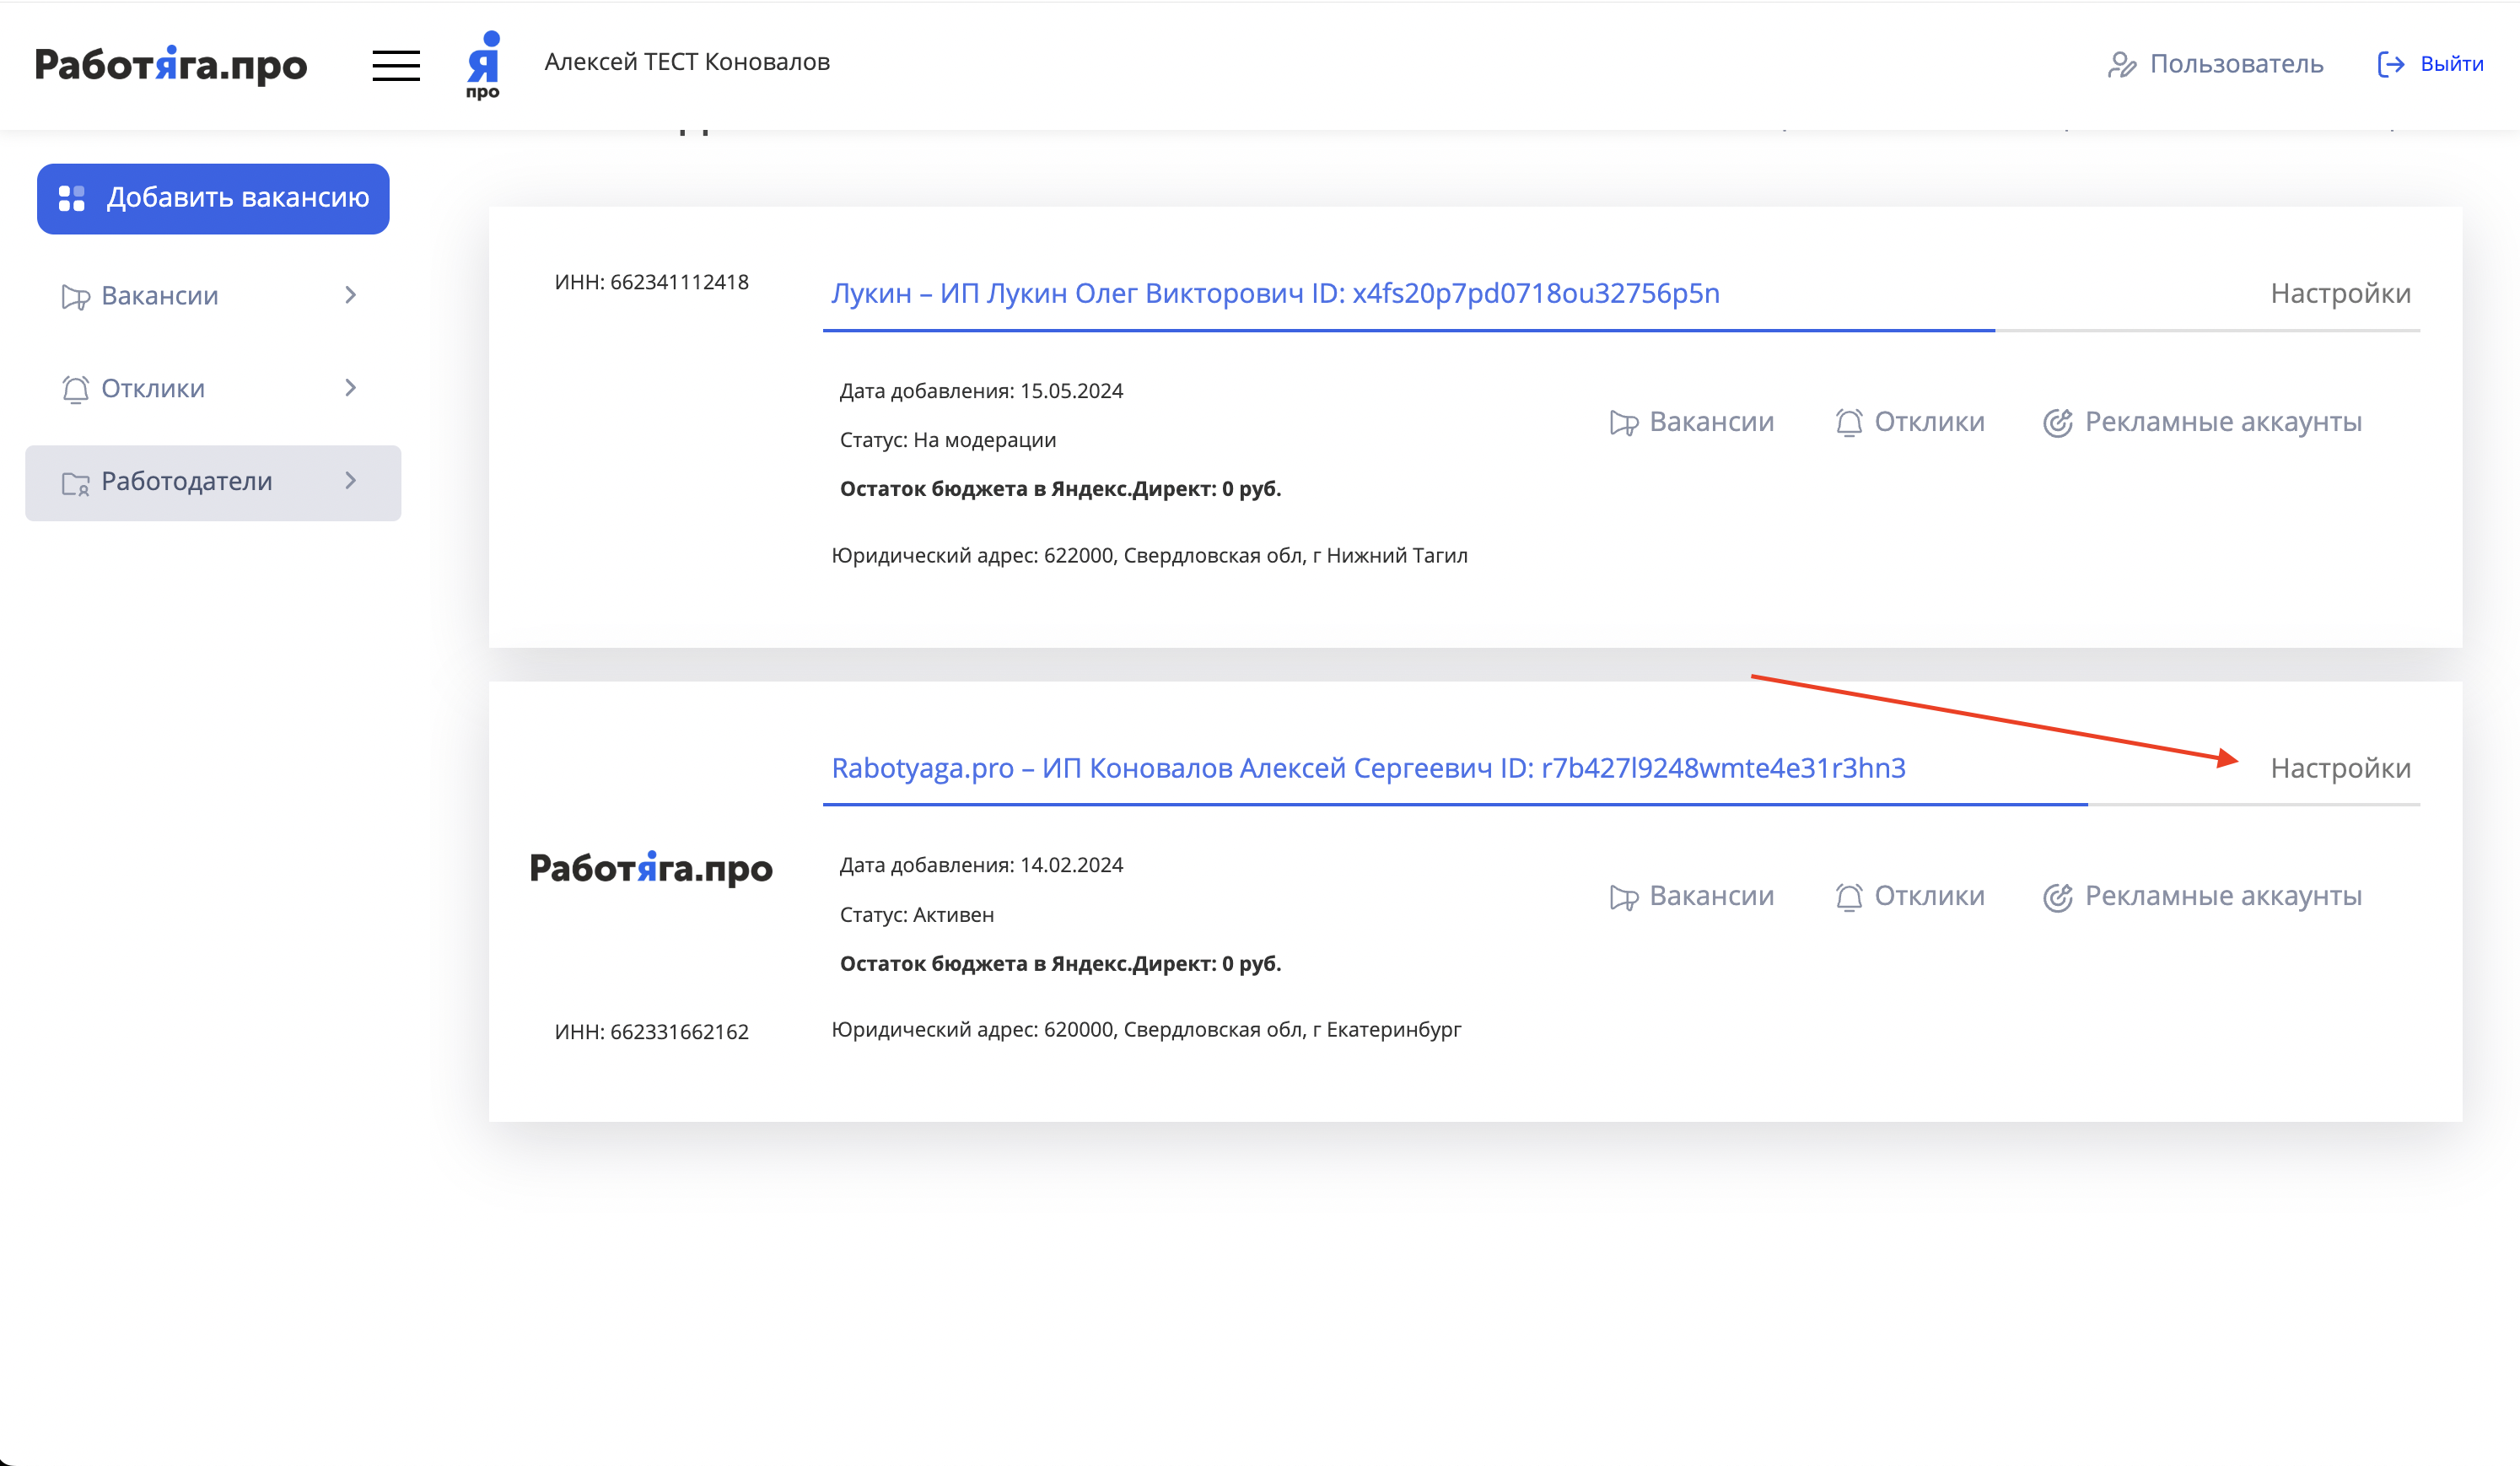Click Добавить вакансию button
2520x1466 pixels.
[x=213, y=198]
